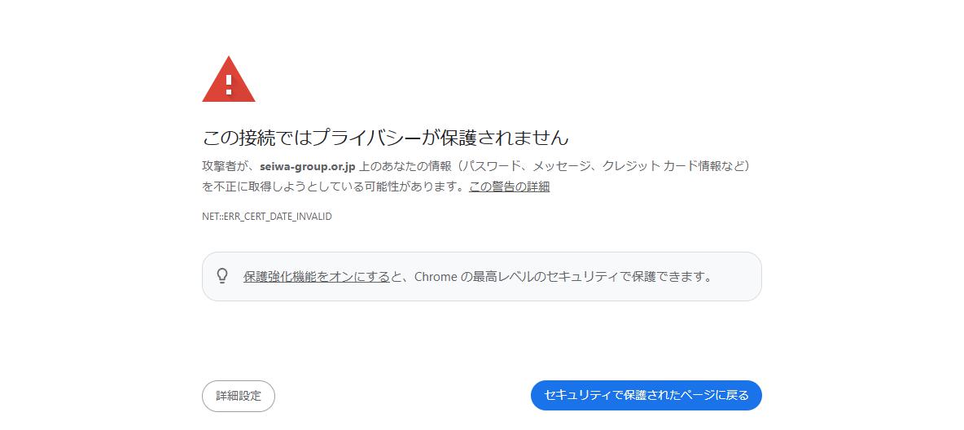Open the この警告の詳細 link
The image size is (964, 430).
tap(509, 187)
